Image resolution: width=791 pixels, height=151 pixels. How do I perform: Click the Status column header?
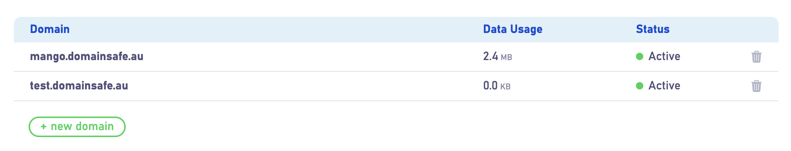653,29
